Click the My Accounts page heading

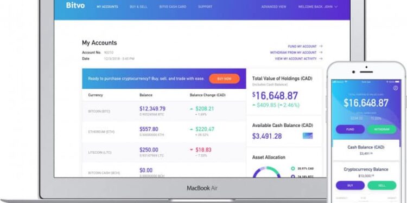[x=99, y=43]
